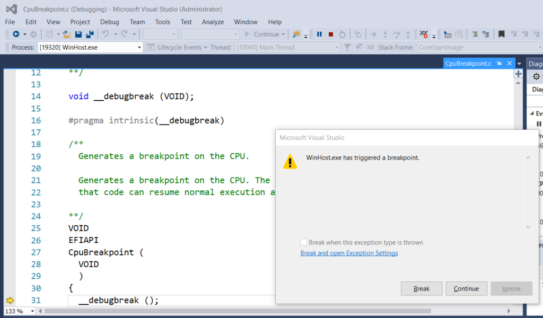Click the editor vertical scroll up arrow
The height and width of the screenshot is (318, 543).
click(x=518, y=83)
